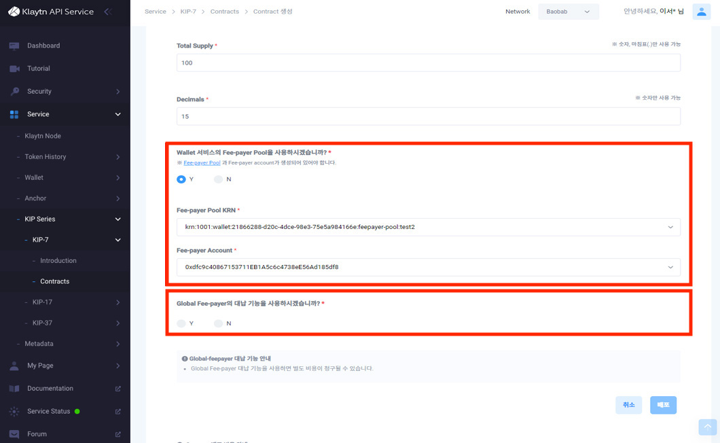Click the Total Supply input field

point(429,63)
